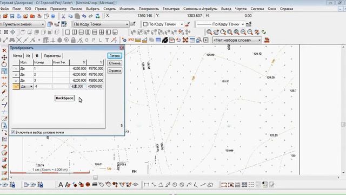Select the Move tool with four arrows
346x195 pixels.
4,57
